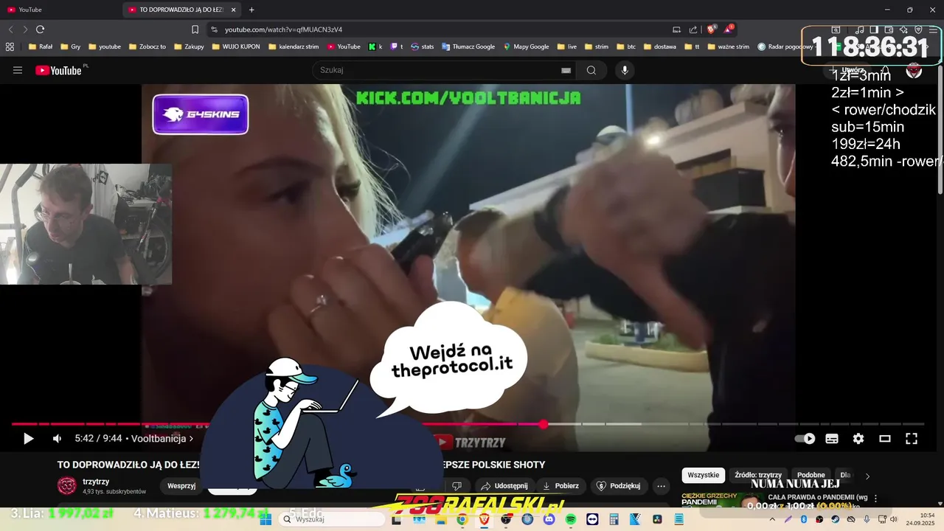Image resolution: width=944 pixels, height=531 pixels.
Task: Click the search magnifier button
Action: [x=591, y=70]
